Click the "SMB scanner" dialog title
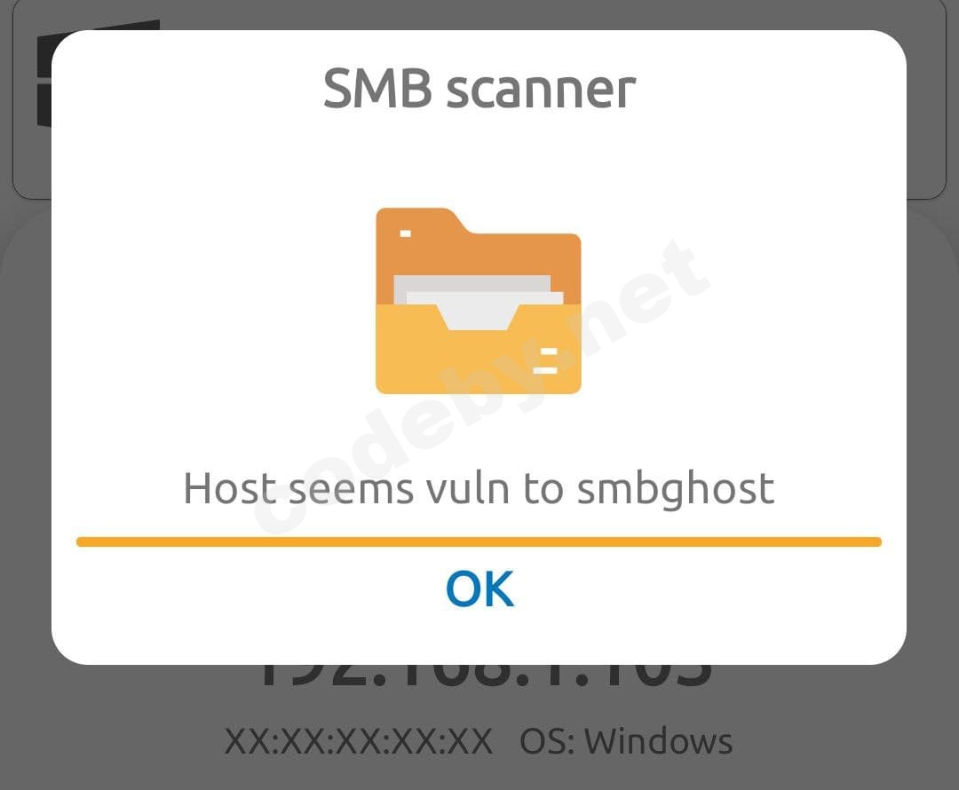 pos(479,90)
